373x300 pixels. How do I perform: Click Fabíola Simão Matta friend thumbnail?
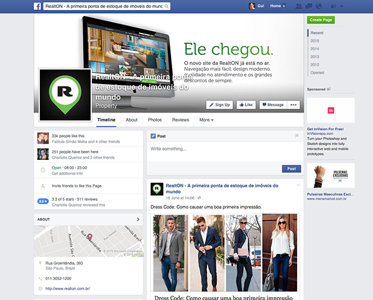pyautogui.click(x=43, y=138)
